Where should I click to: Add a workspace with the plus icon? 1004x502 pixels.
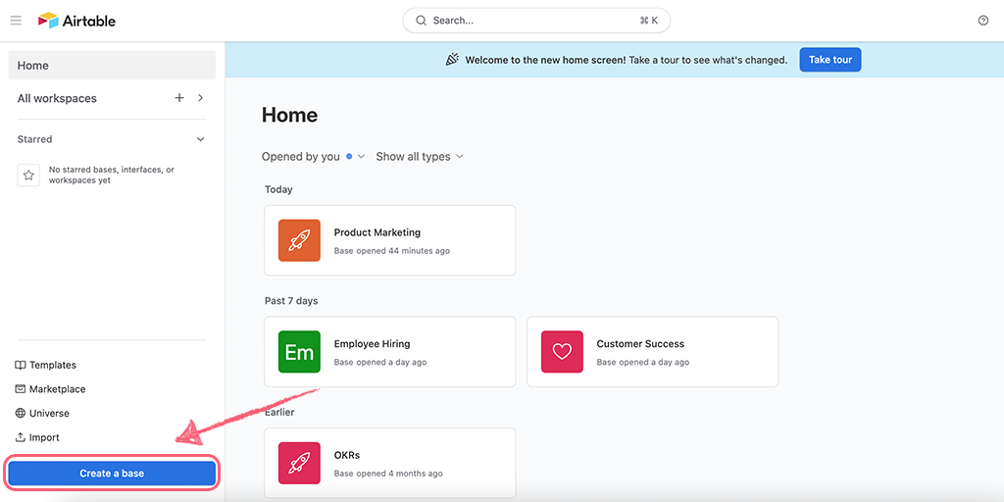coord(179,98)
